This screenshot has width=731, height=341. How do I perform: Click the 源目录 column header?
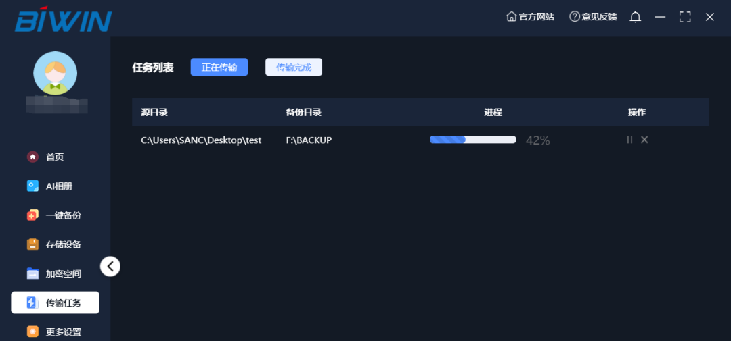(x=154, y=112)
